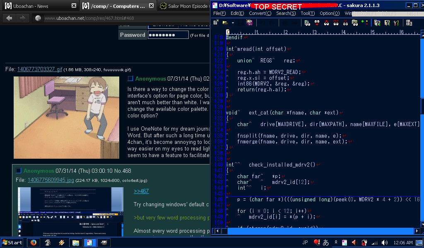Click the JP language indicator in tray
Viewport: 424px width, 248px height.
tap(305, 242)
